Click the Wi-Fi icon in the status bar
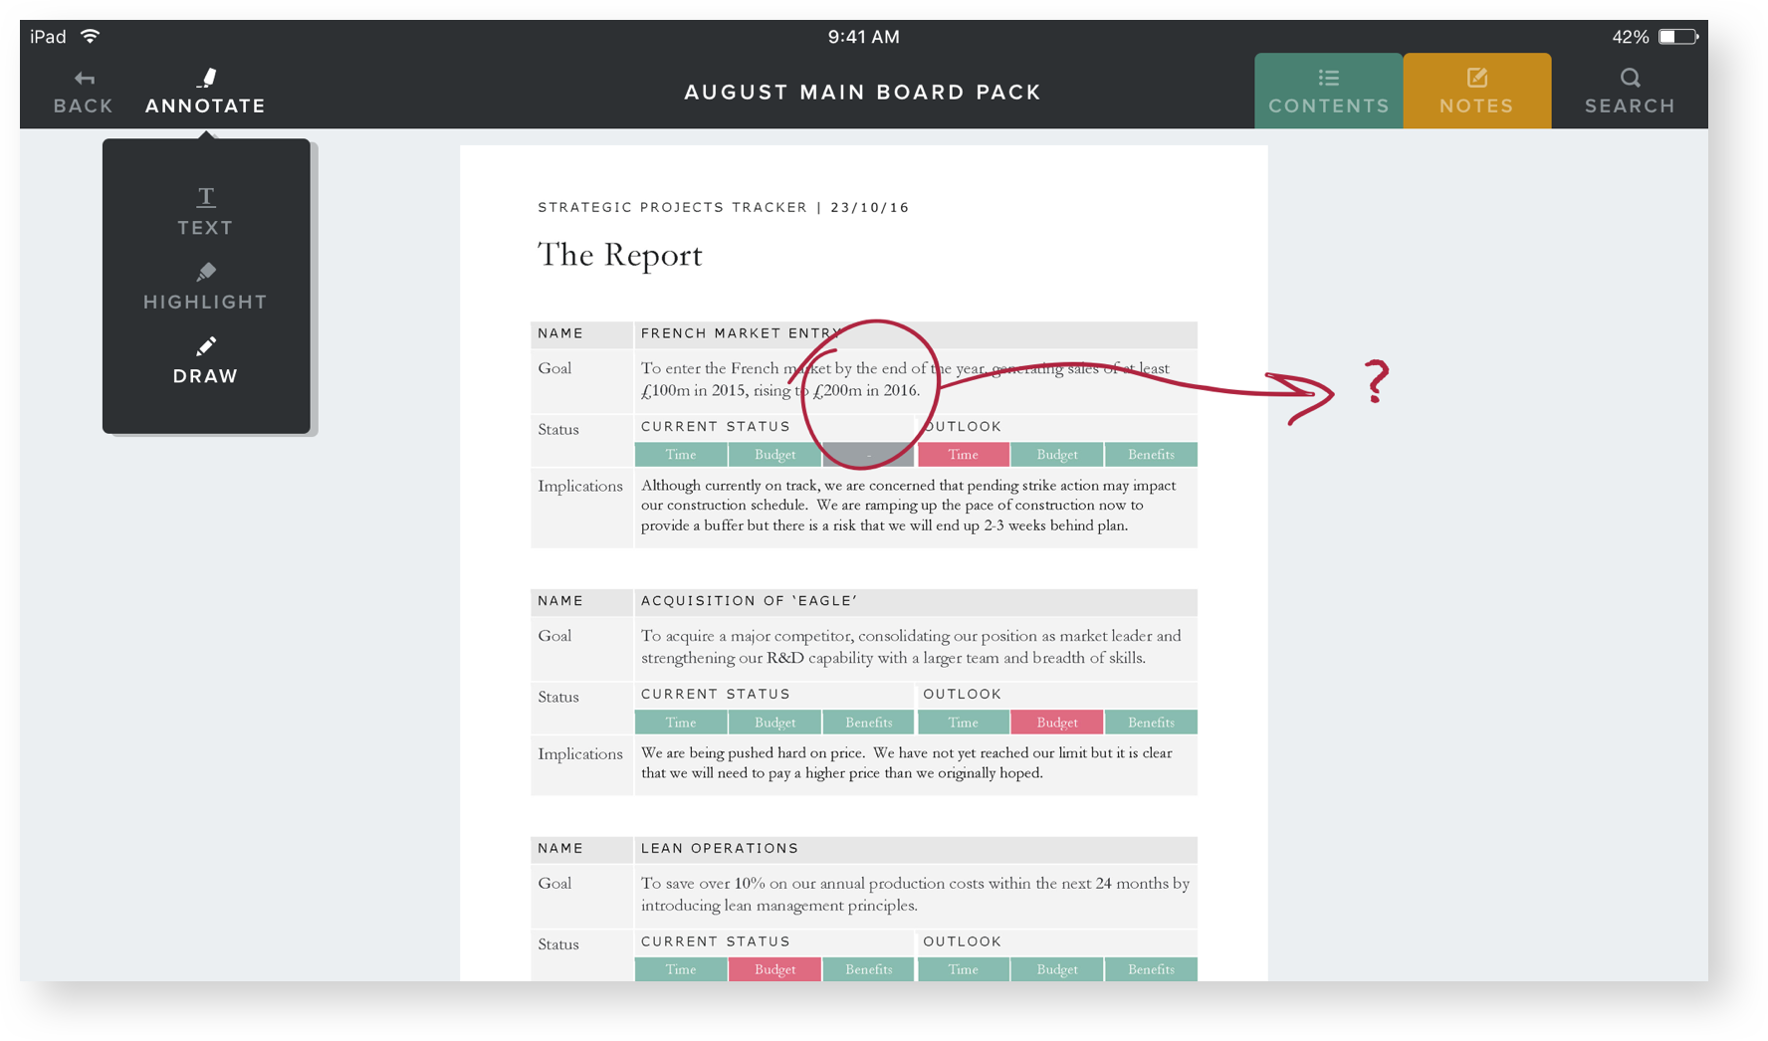Viewport: 1768px width, 1041px height. click(x=91, y=36)
